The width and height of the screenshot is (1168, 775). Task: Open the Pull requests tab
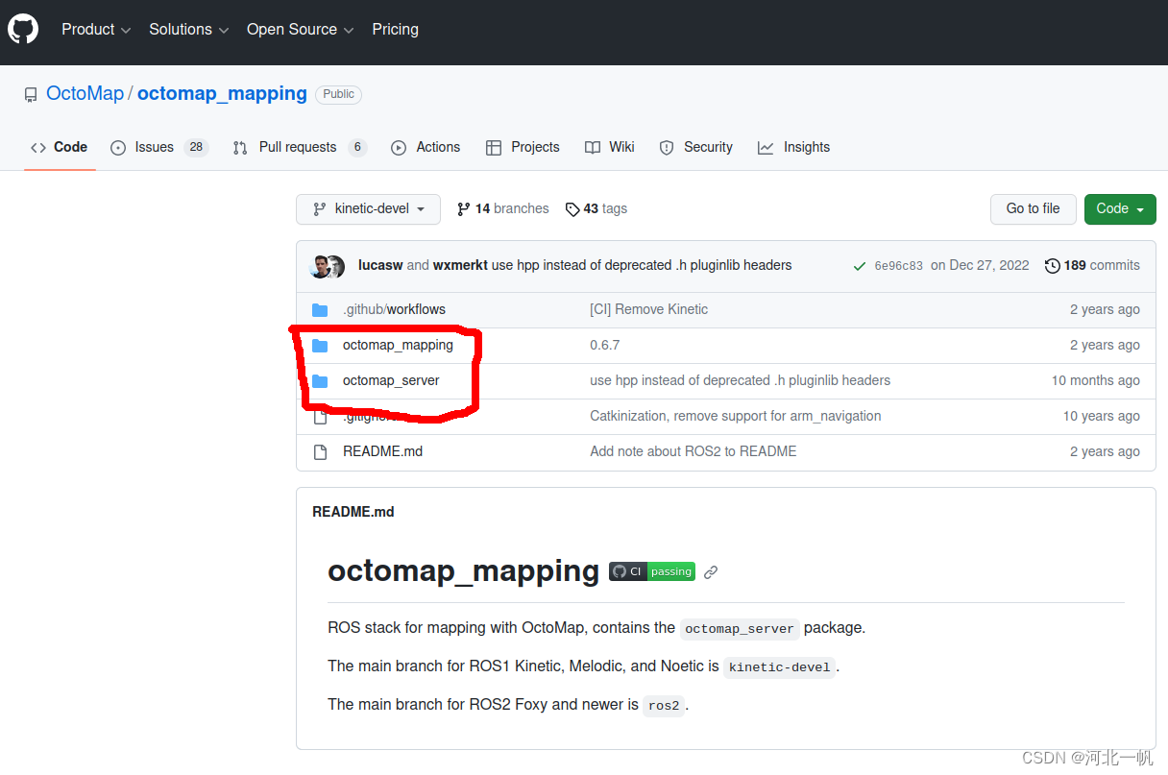point(299,148)
